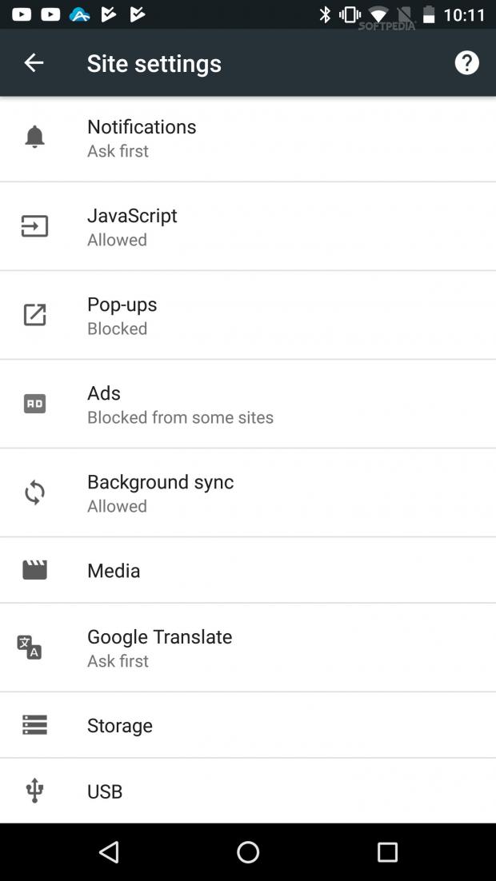This screenshot has height=881, width=496.
Task: Tap the Media clapperboard icon
Action: coord(34,570)
